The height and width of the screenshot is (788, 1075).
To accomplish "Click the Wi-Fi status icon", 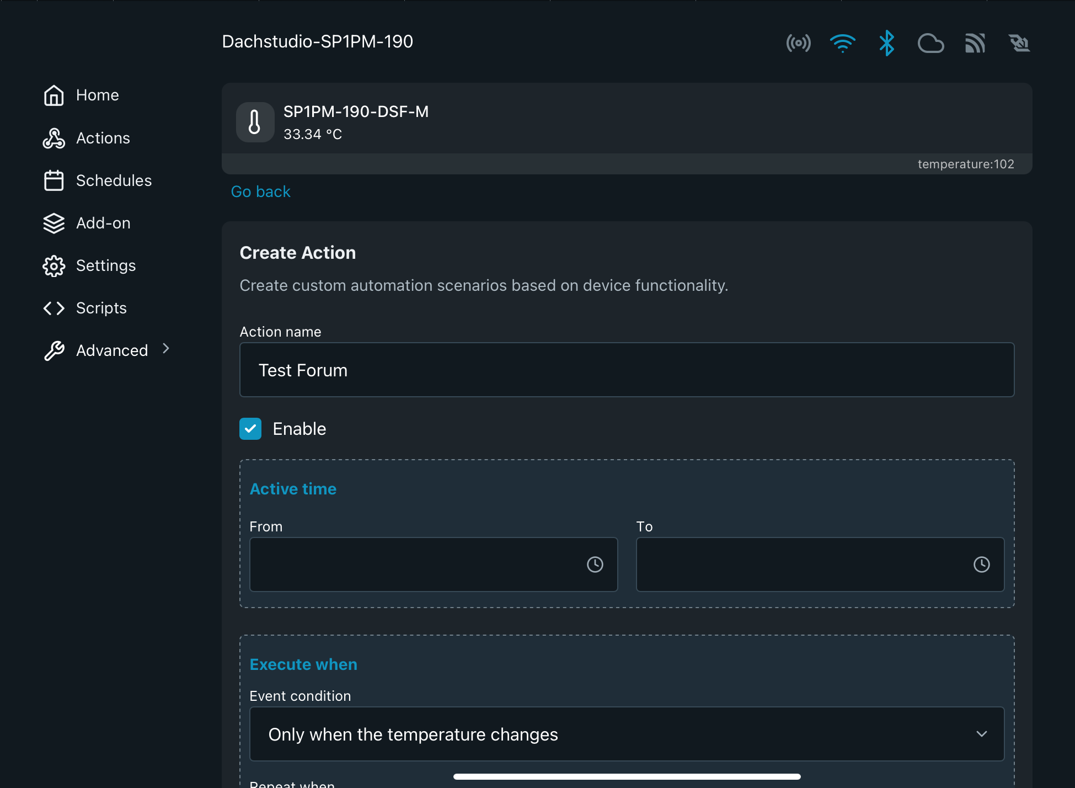I will [843, 43].
